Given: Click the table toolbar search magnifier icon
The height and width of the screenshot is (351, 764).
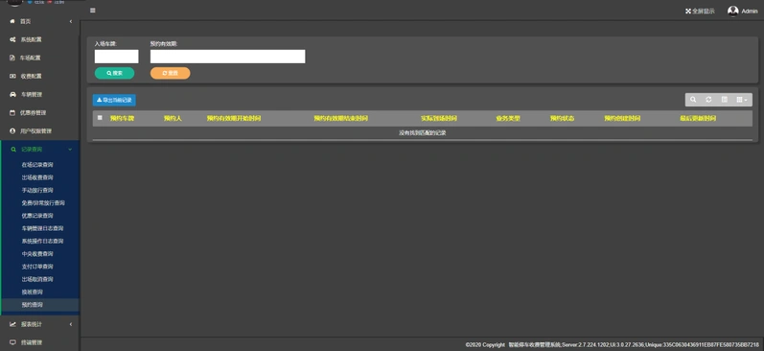Looking at the screenshot, I should point(693,100).
